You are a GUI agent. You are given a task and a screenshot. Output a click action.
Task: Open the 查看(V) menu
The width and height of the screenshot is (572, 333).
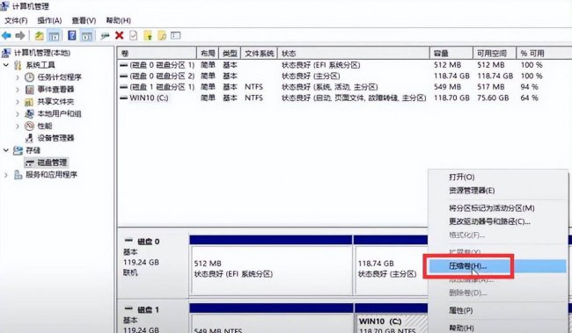84,20
